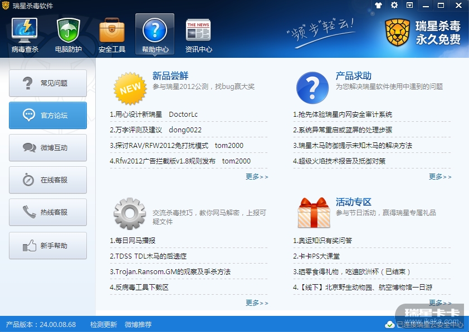Viewport: 469px width, 332px height.
Task: Minimize the Rising antivirus window
Action: pyautogui.click(x=426, y=6)
